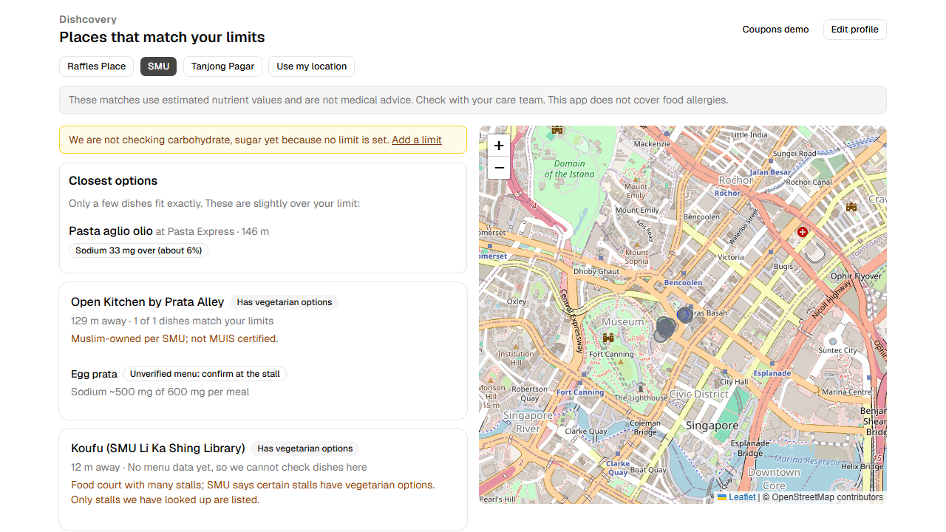Click Sodium ~500 mg of 600 mg text
The width and height of the screenshot is (946, 532).
160,392
